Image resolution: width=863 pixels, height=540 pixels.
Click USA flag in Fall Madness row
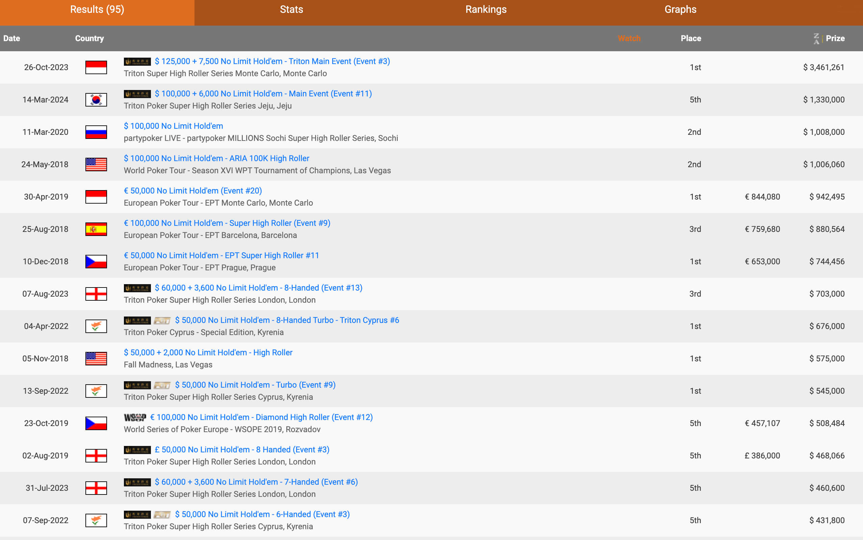pyautogui.click(x=96, y=359)
